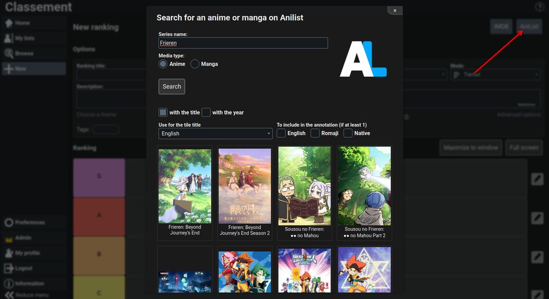
Task: Select Sousou no Frieren: no Mahou result
Action: [x=304, y=193]
